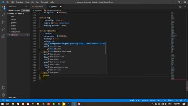Click errors and warnings indicator in status bar

coord(6,100)
